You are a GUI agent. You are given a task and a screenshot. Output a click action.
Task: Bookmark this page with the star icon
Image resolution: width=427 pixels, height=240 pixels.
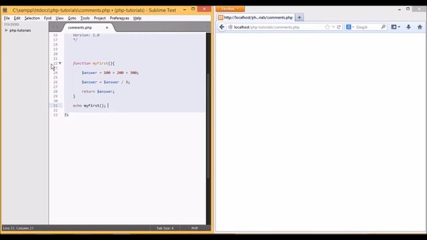pyautogui.click(x=327, y=27)
